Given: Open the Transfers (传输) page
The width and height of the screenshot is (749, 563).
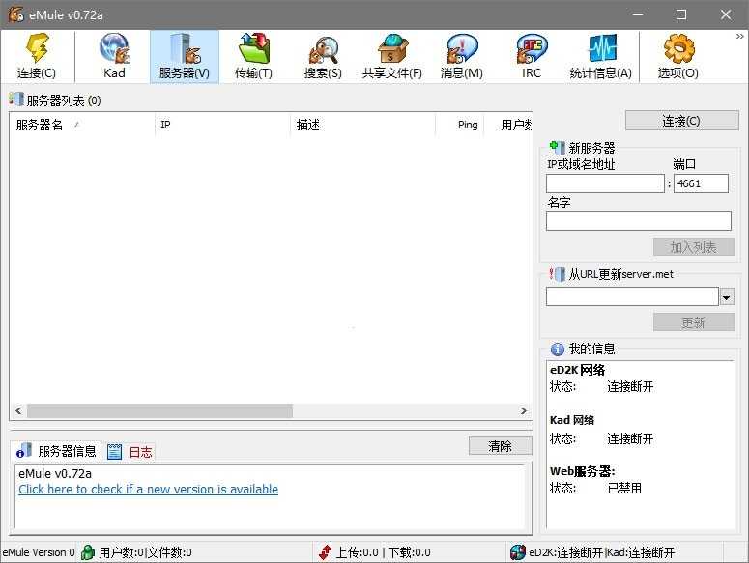Looking at the screenshot, I should (253, 56).
